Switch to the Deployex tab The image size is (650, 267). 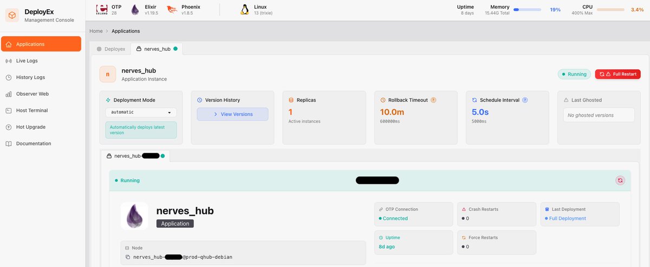pos(110,49)
